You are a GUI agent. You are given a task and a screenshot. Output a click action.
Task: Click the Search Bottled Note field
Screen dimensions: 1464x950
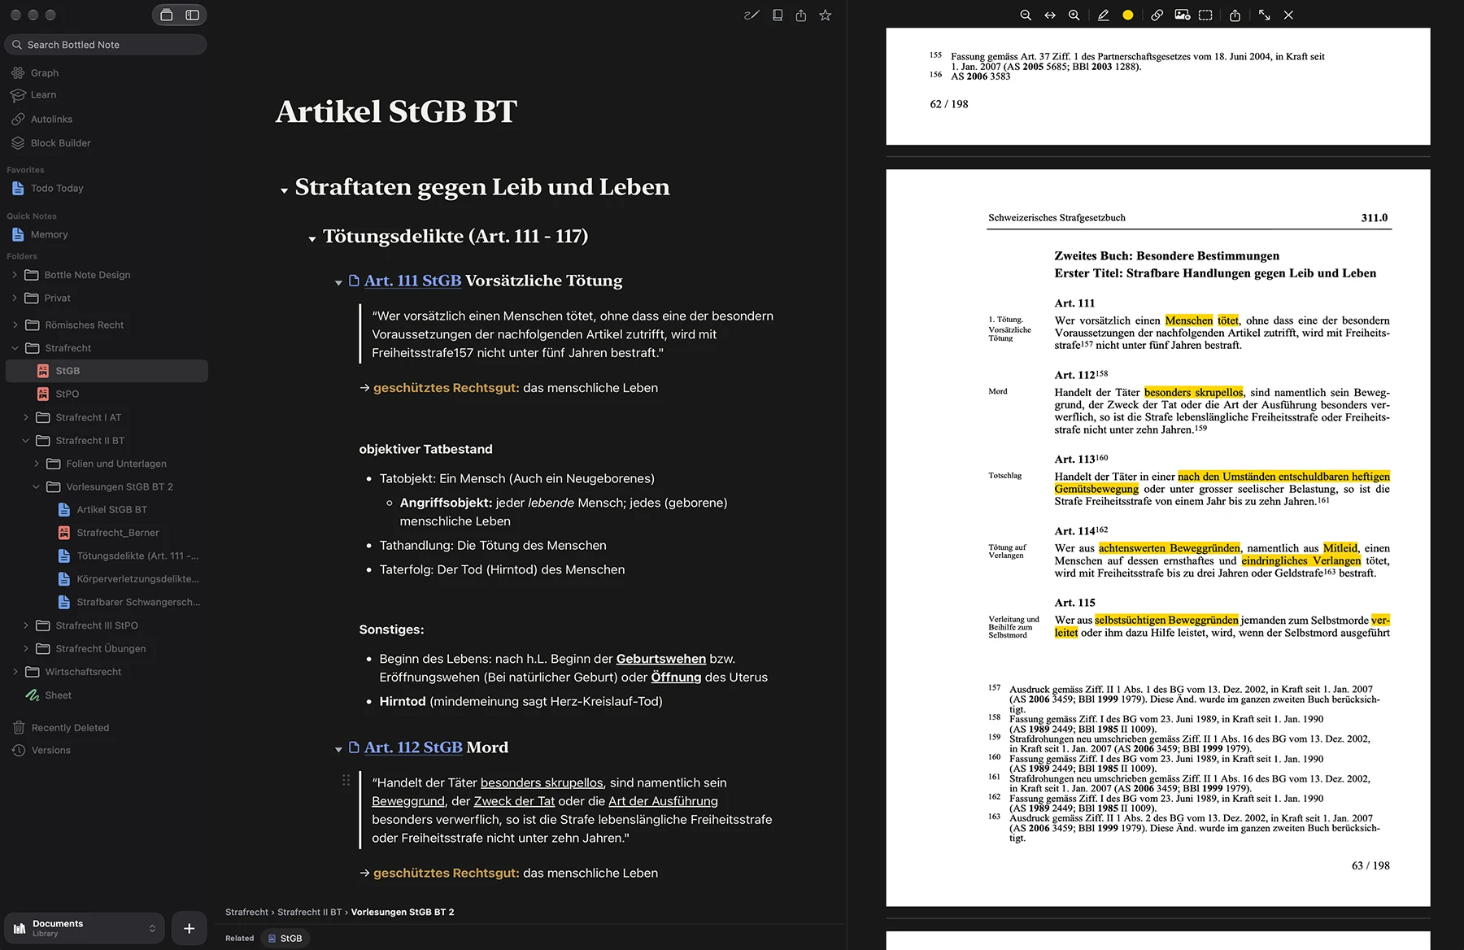[106, 45]
